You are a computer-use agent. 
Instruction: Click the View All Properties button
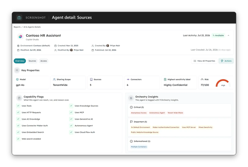pos(204,61)
